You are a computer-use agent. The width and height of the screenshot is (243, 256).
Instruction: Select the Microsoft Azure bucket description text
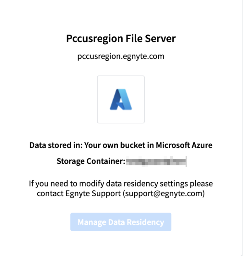pos(121,145)
